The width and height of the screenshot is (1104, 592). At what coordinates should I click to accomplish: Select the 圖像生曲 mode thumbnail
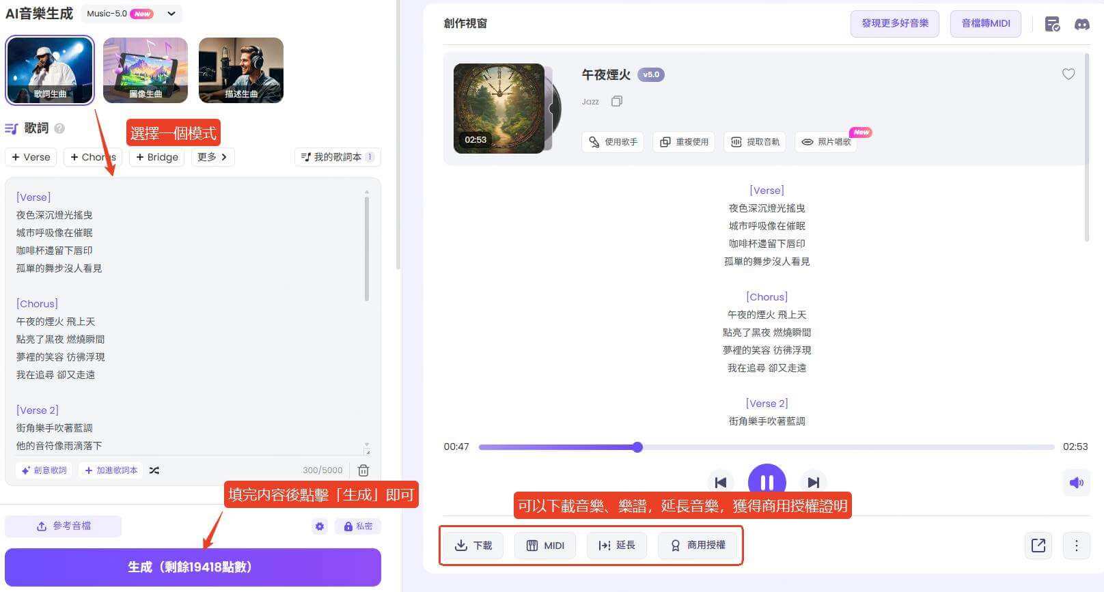[x=146, y=70]
